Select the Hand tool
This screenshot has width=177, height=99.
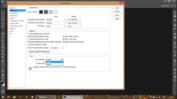pos(3,75)
